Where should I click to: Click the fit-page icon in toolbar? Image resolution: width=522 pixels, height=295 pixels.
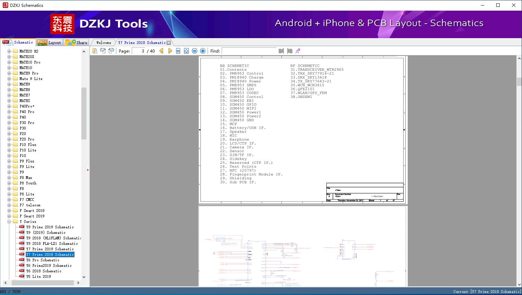click(186, 51)
